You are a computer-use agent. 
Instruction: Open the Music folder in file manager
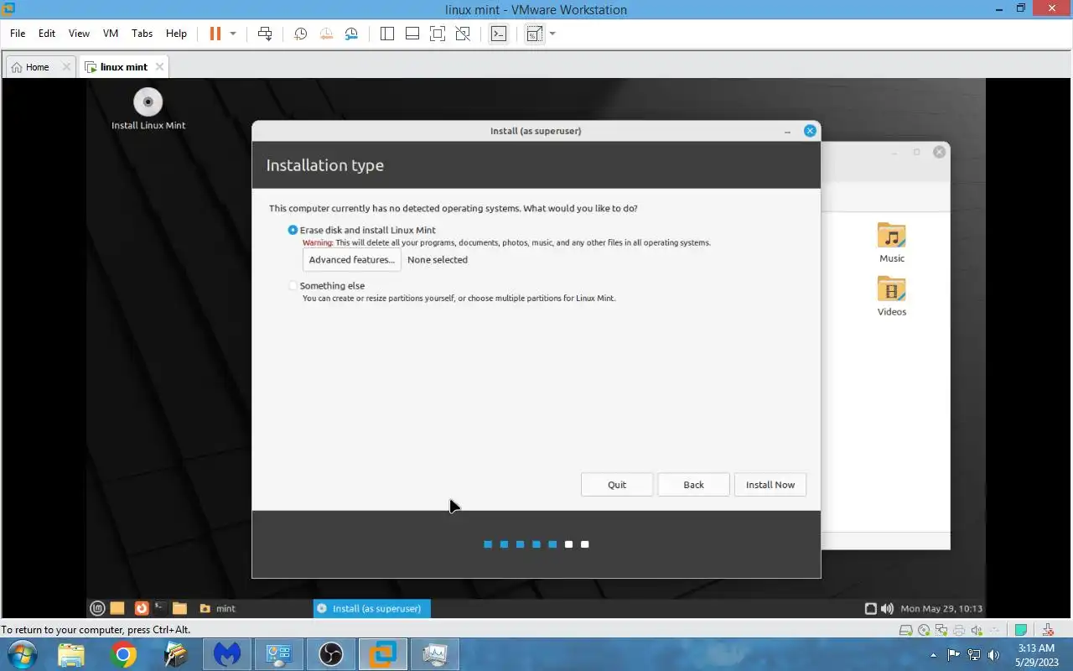click(x=892, y=242)
